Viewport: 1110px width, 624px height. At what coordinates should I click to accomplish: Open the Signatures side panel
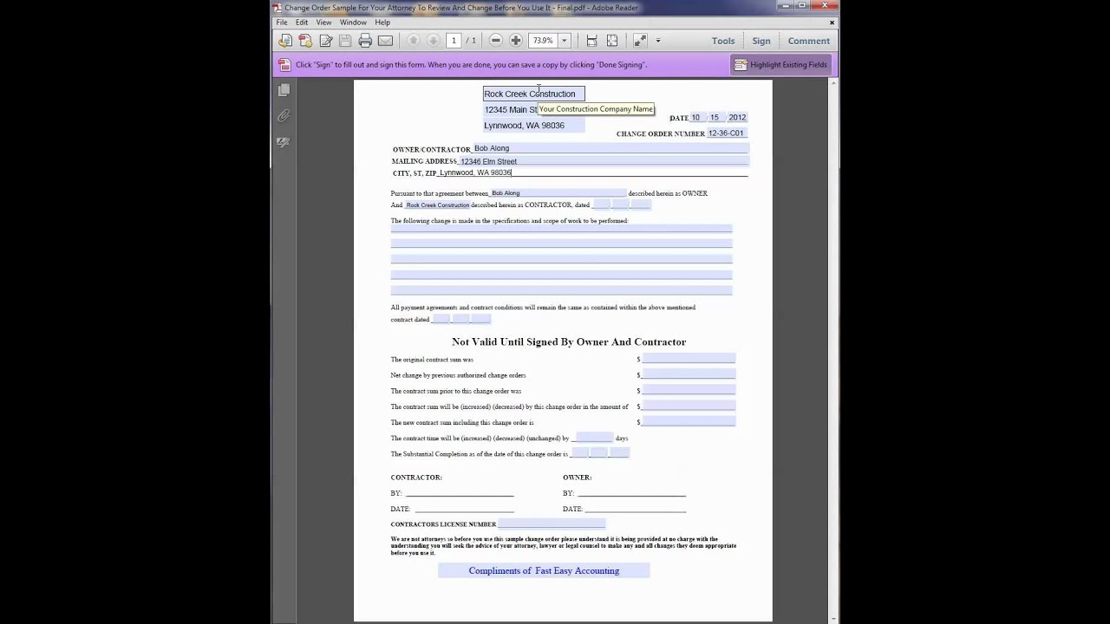[284, 142]
